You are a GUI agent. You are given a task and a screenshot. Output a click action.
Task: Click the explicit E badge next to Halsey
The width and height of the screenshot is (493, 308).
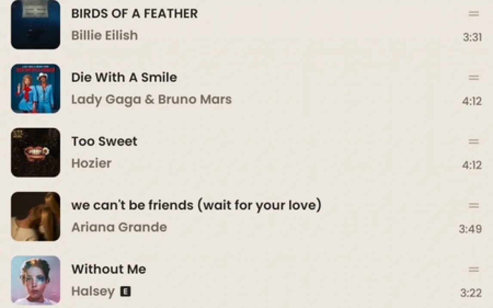(126, 291)
